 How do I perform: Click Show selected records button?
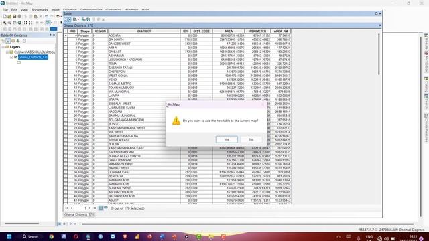pyautogui.click(x=105, y=208)
